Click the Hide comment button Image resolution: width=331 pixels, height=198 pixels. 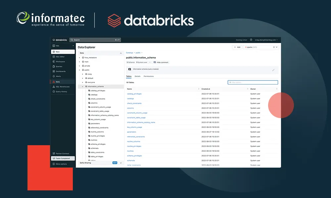(x=161, y=62)
